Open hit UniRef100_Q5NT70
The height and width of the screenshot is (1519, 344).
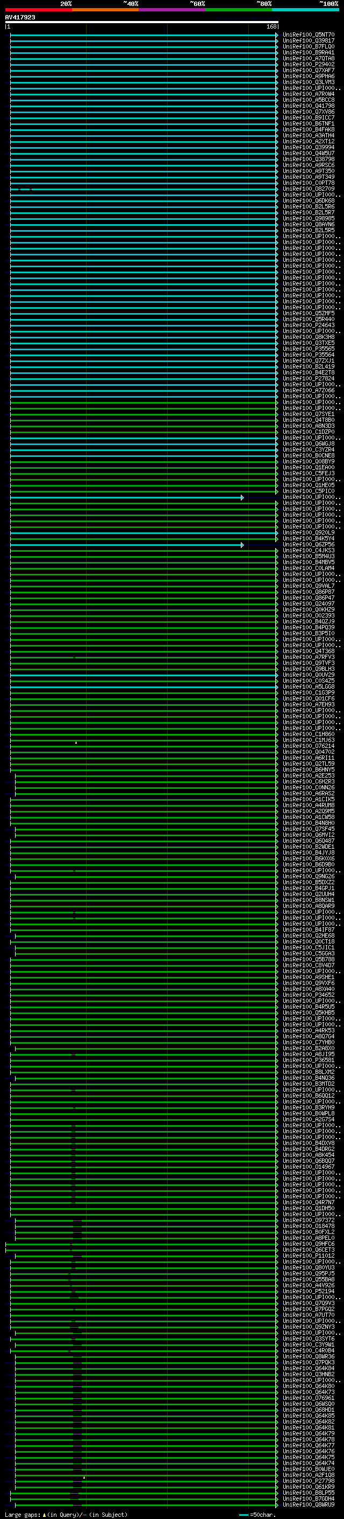(x=309, y=35)
